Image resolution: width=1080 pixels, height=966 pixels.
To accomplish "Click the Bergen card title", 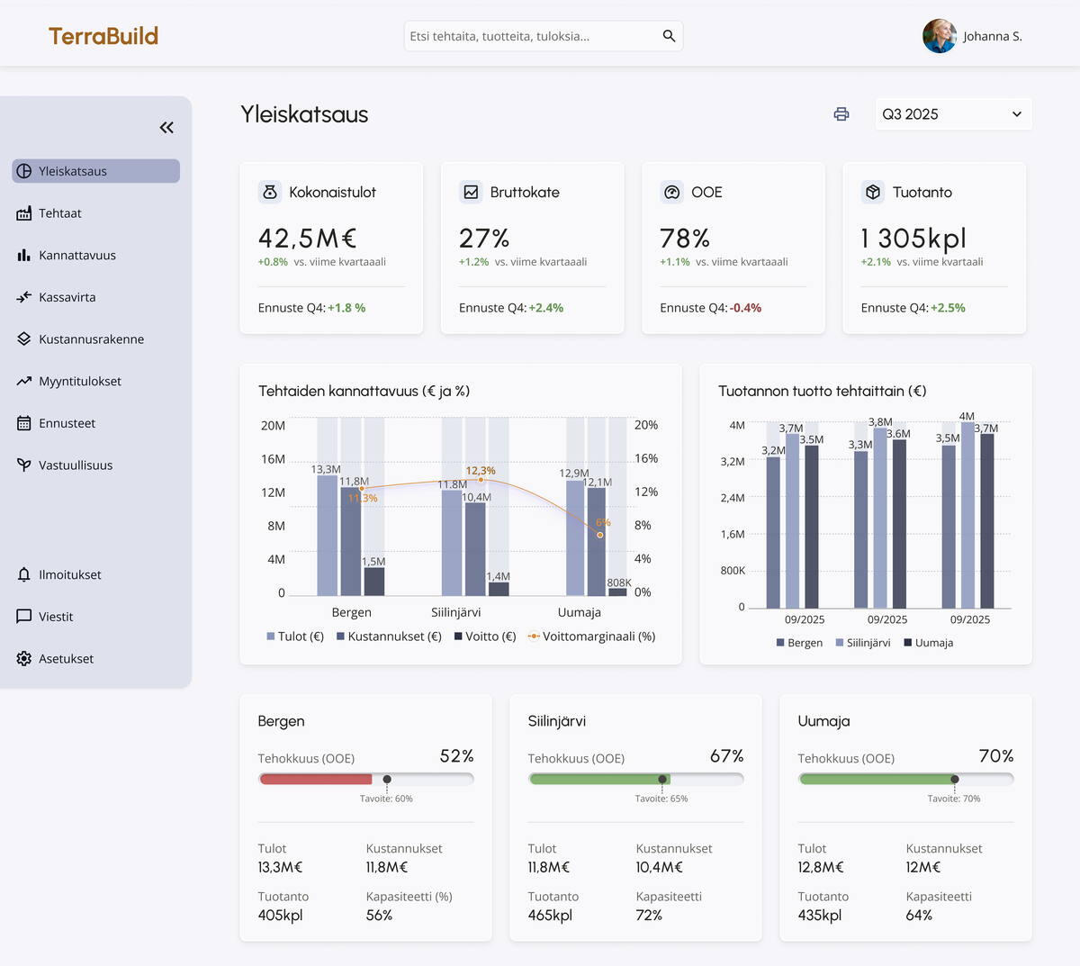I will pos(281,721).
